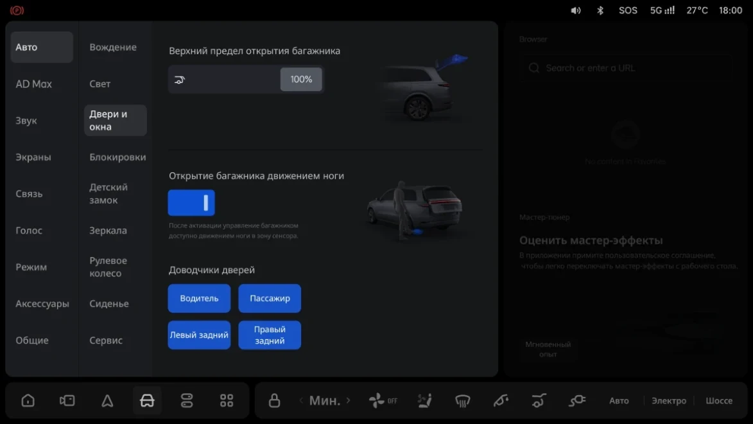This screenshot has height=424, width=753.
Task: Open the apps grid icon
Action: 227,400
